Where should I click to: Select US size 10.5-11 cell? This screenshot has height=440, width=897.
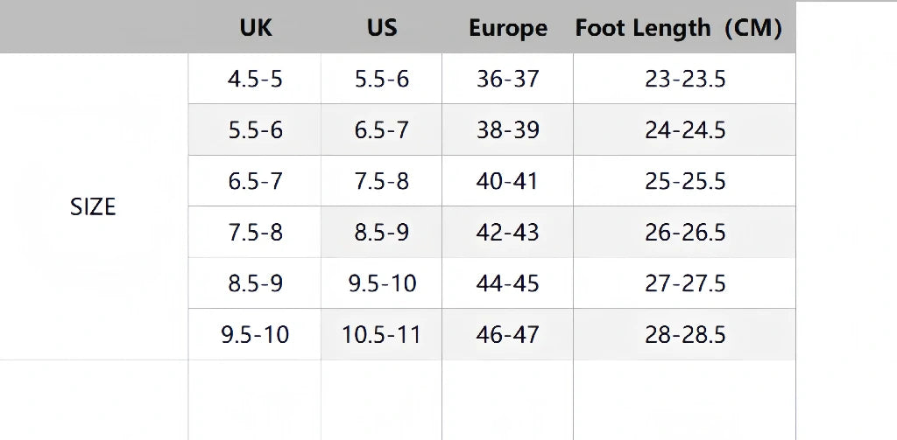pos(382,335)
